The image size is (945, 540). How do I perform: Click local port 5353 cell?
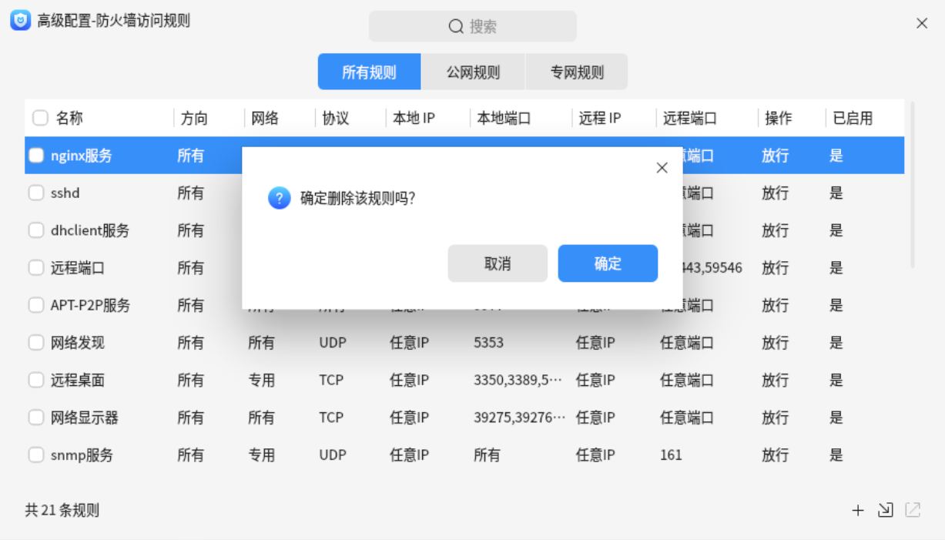pyautogui.click(x=489, y=343)
